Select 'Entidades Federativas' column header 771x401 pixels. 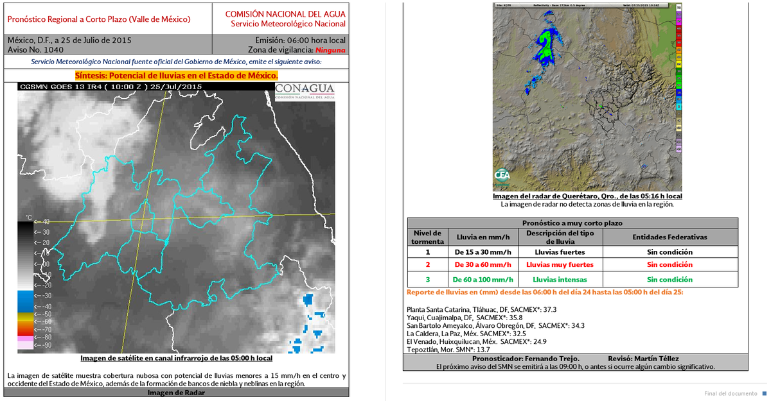click(x=669, y=237)
